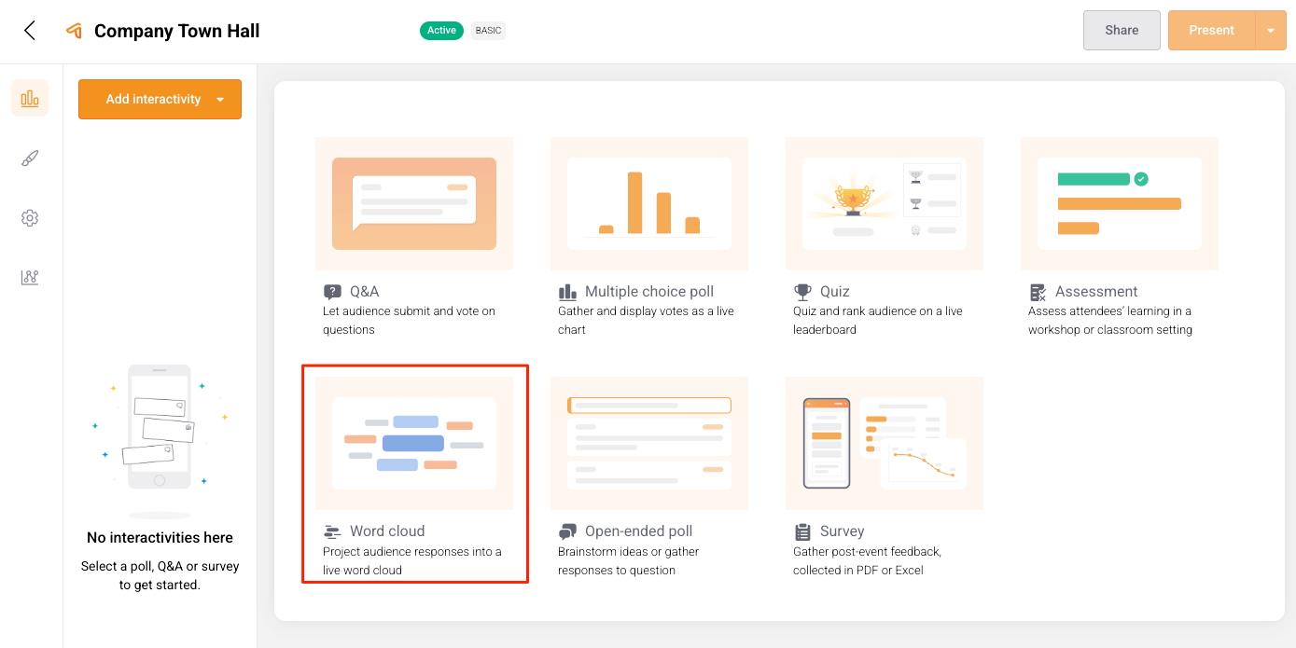Click the Open-ended poll chat icon
1296x648 pixels.
567,531
